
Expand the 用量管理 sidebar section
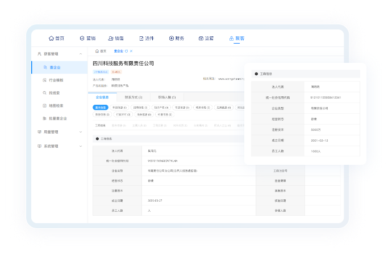[x=81, y=131]
